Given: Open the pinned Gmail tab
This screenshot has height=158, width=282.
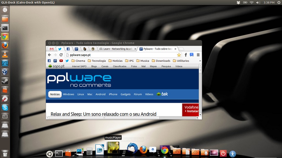Looking at the screenshot, I should pos(51,49).
